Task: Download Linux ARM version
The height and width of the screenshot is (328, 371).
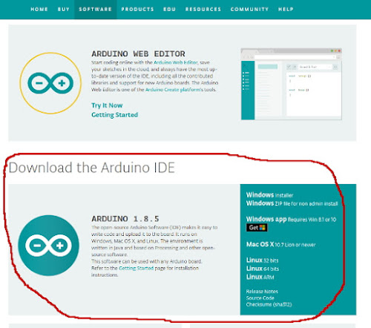Action: coord(260,277)
